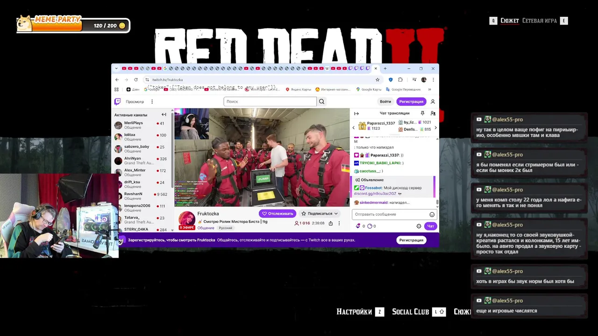Open the discord.gg link in chat
The width and height of the screenshot is (598, 336).
click(375, 194)
